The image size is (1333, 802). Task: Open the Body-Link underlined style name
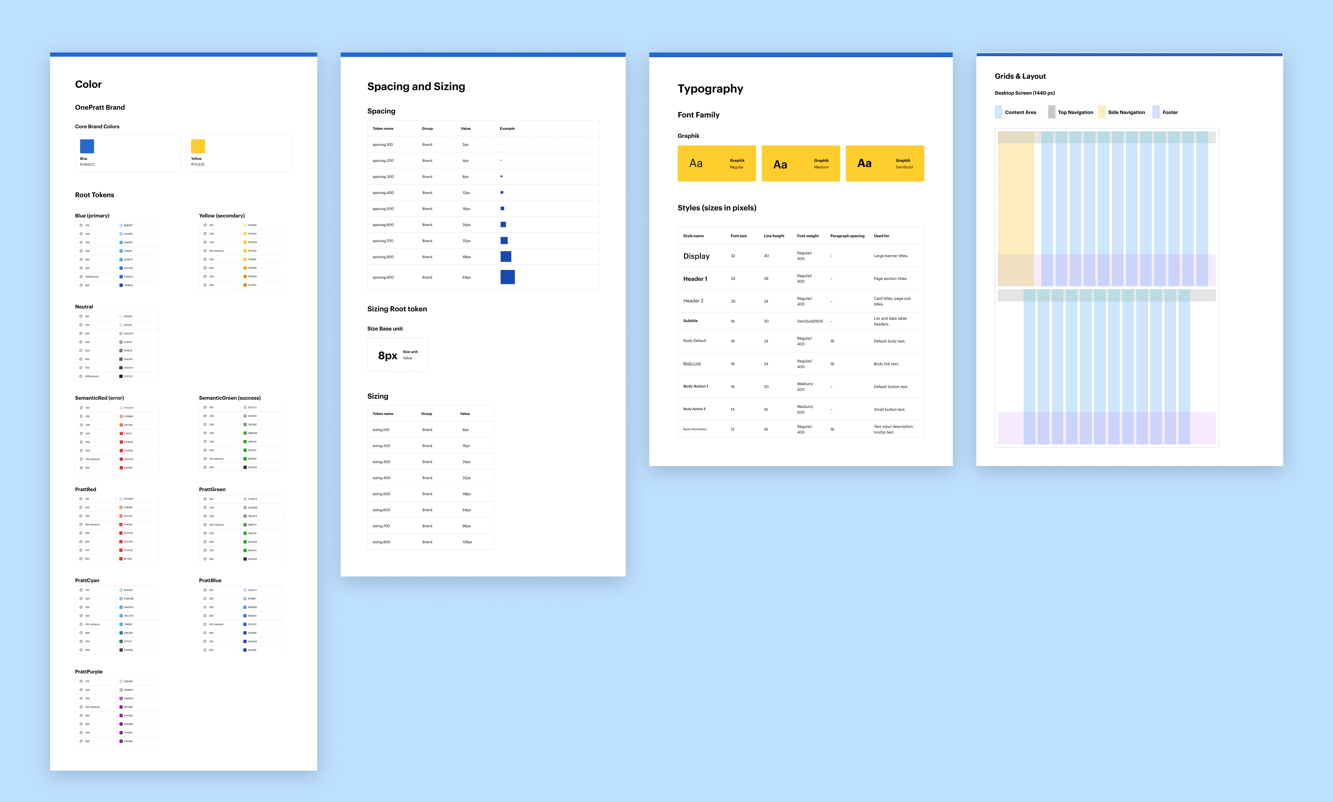coord(692,364)
